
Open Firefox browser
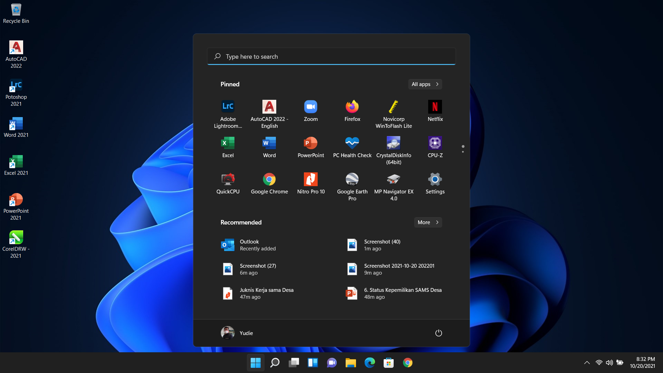[352, 111]
